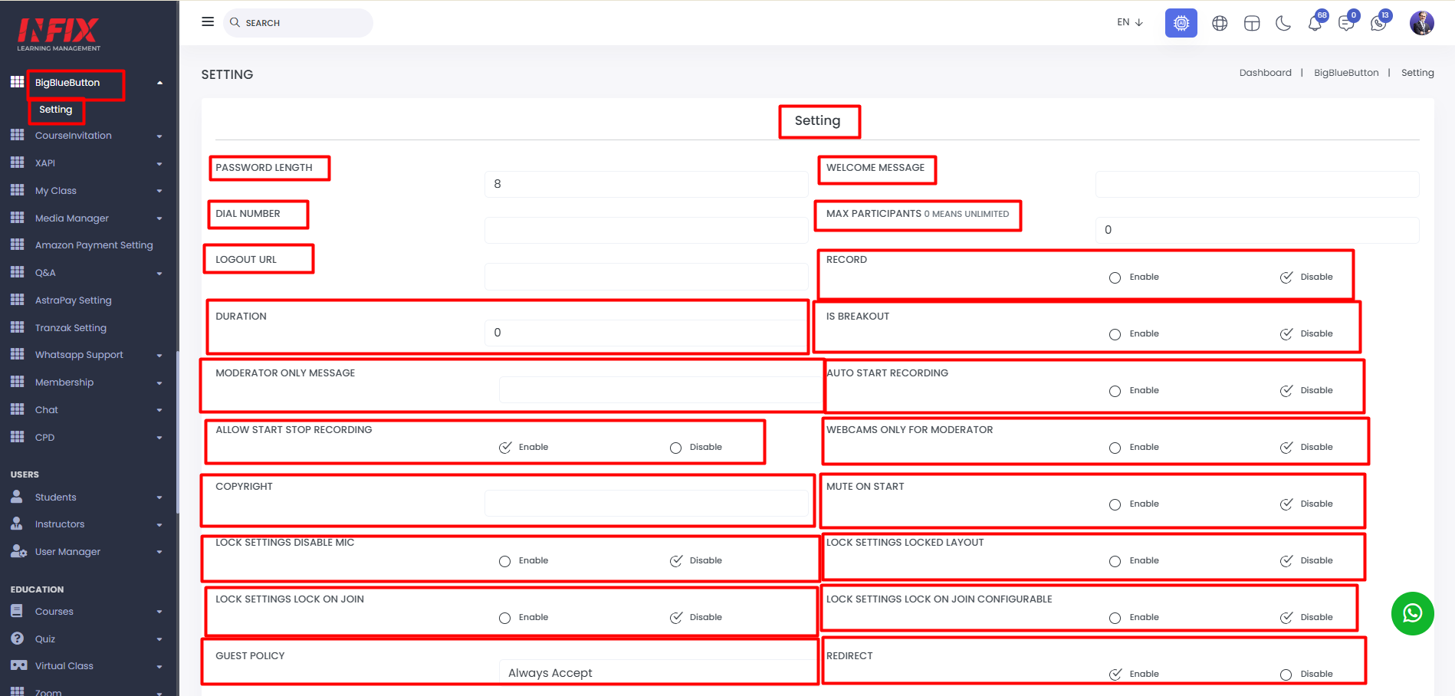Viewport: 1455px width, 696px height.
Task: Enable Mute On Start
Action: (1115, 504)
